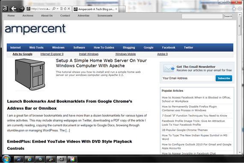
Task: Open the Facebook Profile Image Trick article
Action: pyautogui.click(x=193, y=123)
